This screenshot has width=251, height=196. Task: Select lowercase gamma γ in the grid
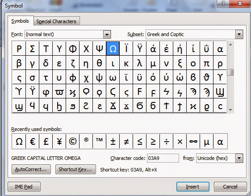(32, 63)
